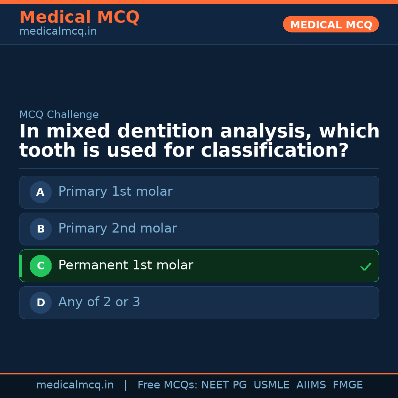
Task: Open the medicalmcq.in link under the title
Action: [58, 31]
